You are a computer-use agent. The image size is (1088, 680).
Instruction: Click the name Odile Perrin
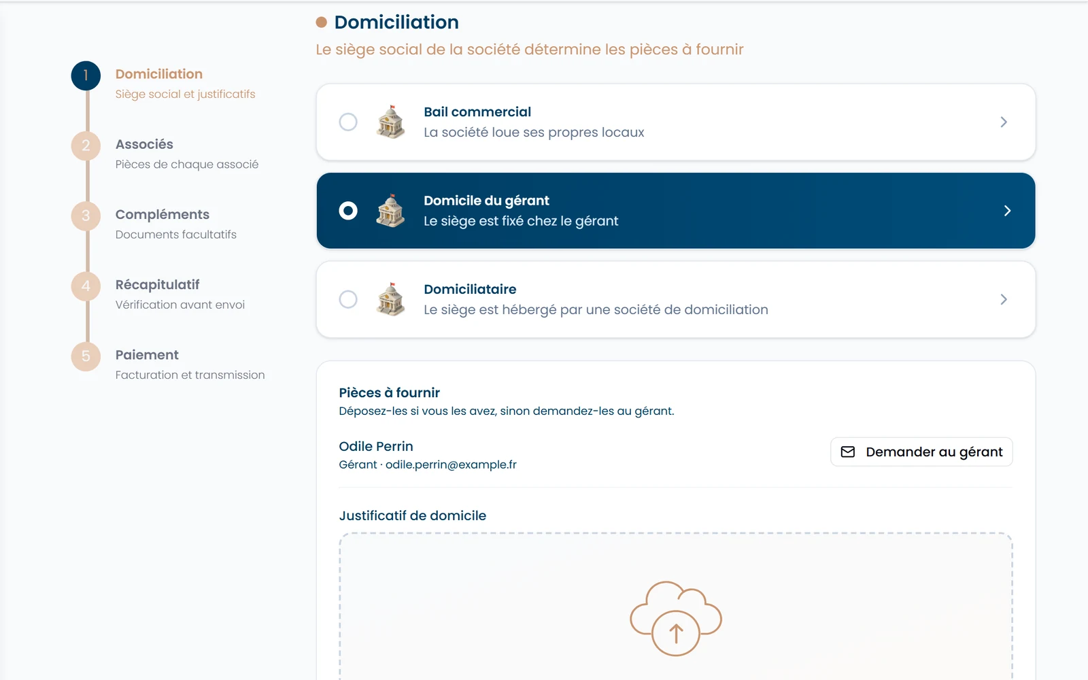(x=376, y=446)
